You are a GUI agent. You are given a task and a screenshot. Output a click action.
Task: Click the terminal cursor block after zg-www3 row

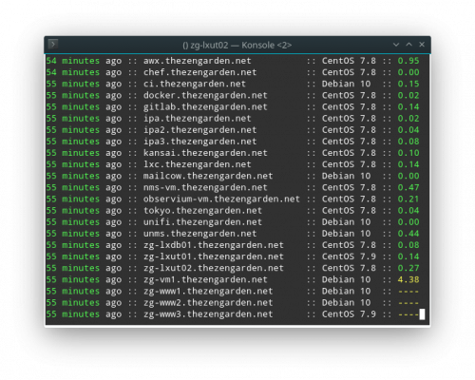(x=422, y=314)
